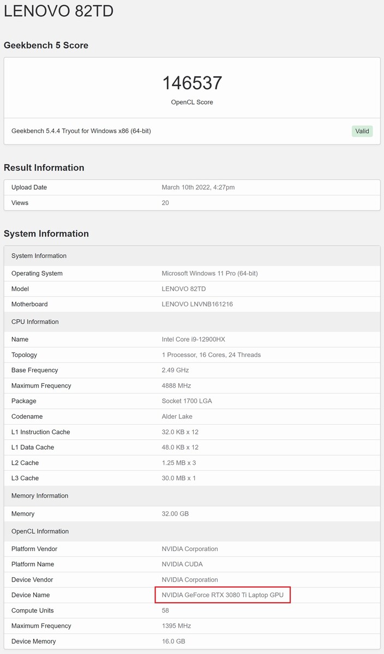Click the Model value LENOVO 82TD
Image resolution: width=384 pixels, height=654 pixels.
184,289
